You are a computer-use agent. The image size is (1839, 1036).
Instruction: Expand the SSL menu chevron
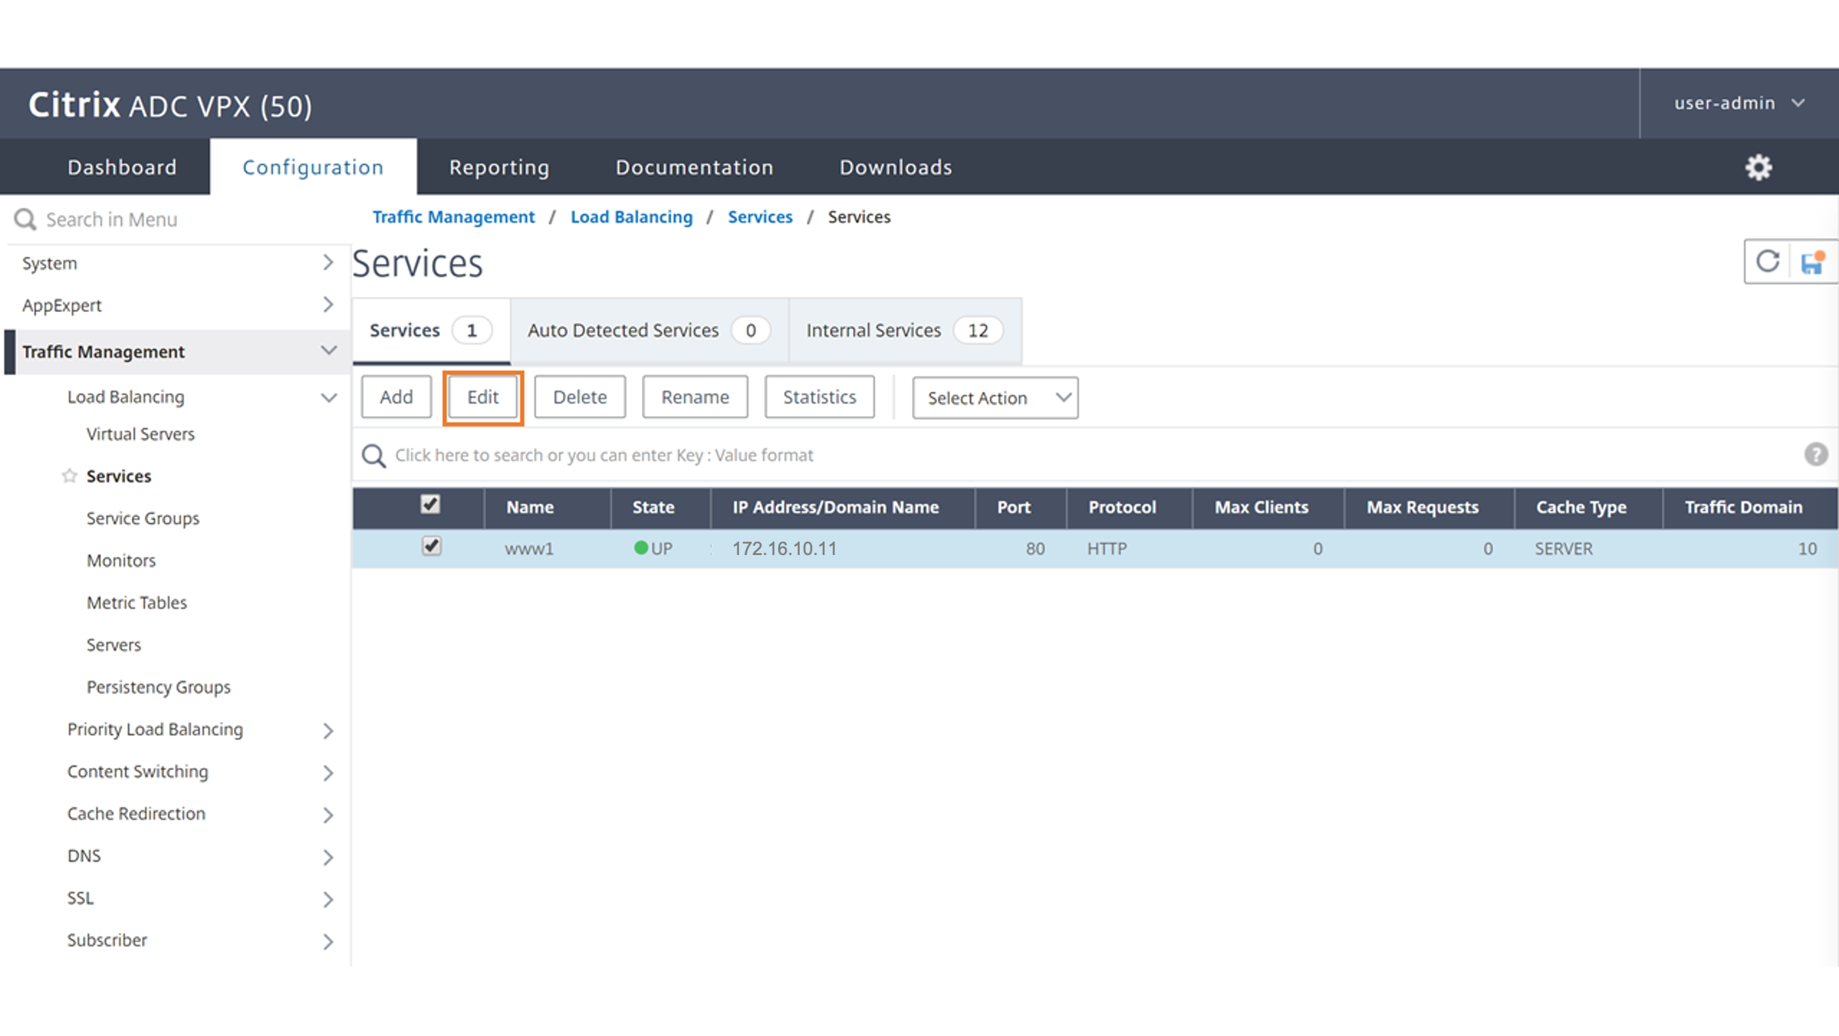[x=328, y=899]
